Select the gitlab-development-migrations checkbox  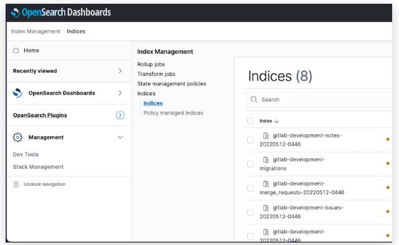(x=250, y=164)
